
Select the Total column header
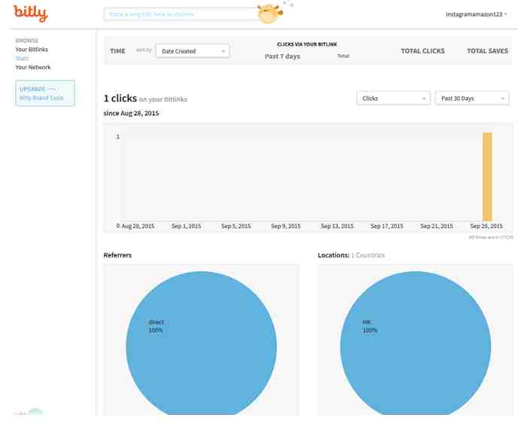(x=343, y=56)
